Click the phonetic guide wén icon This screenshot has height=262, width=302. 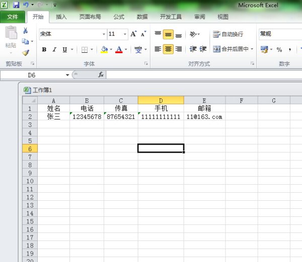pyautogui.click(x=138, y=50)
